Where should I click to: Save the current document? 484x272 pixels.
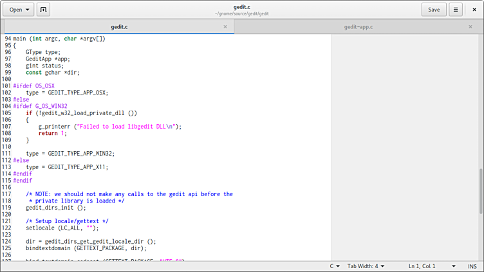click(x=434, y=10)
